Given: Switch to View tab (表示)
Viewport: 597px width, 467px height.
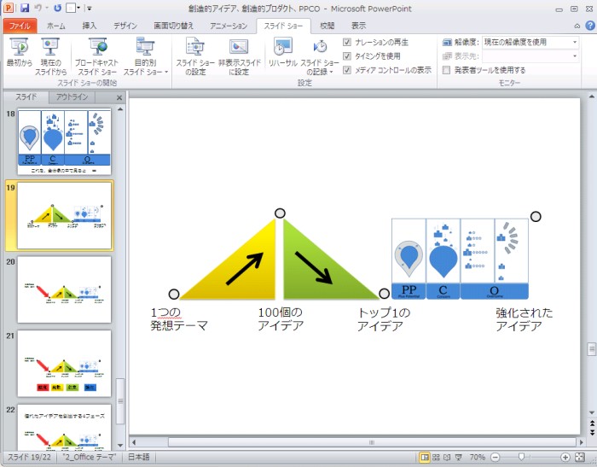Looking at the screenshot, I should click(x=358, y=26).
